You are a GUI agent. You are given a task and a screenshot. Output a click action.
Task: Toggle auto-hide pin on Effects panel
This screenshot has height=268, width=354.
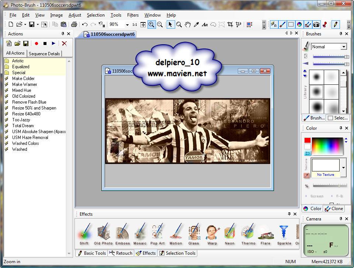[x=289, y=214]
